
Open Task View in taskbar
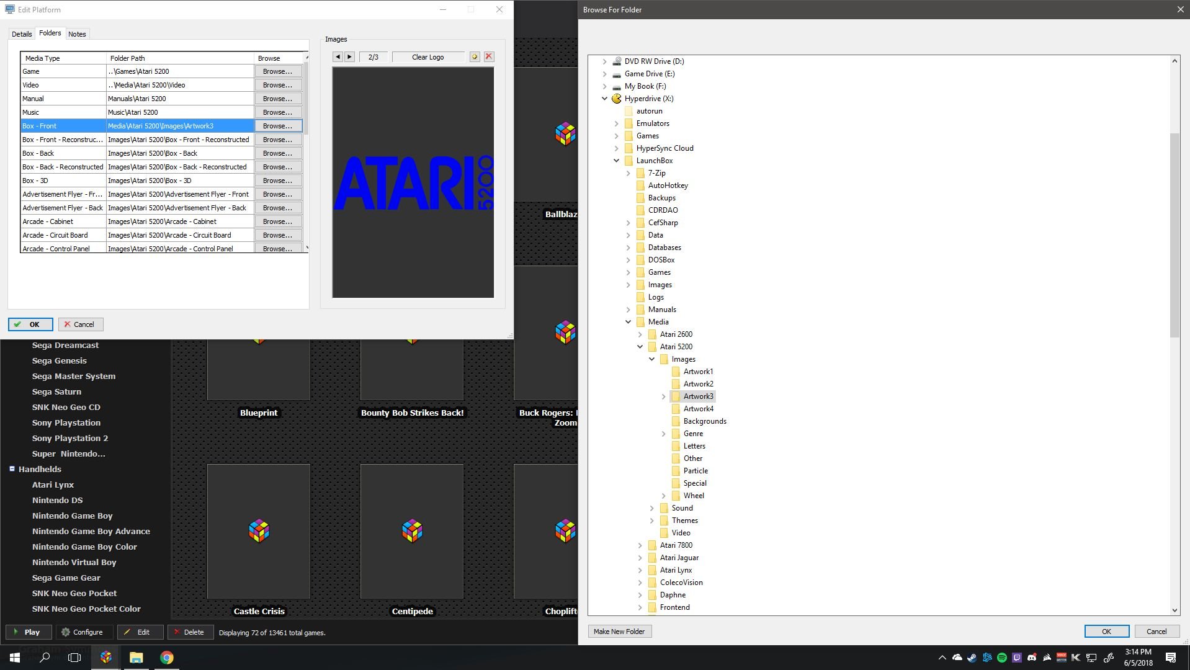[74, 658]
